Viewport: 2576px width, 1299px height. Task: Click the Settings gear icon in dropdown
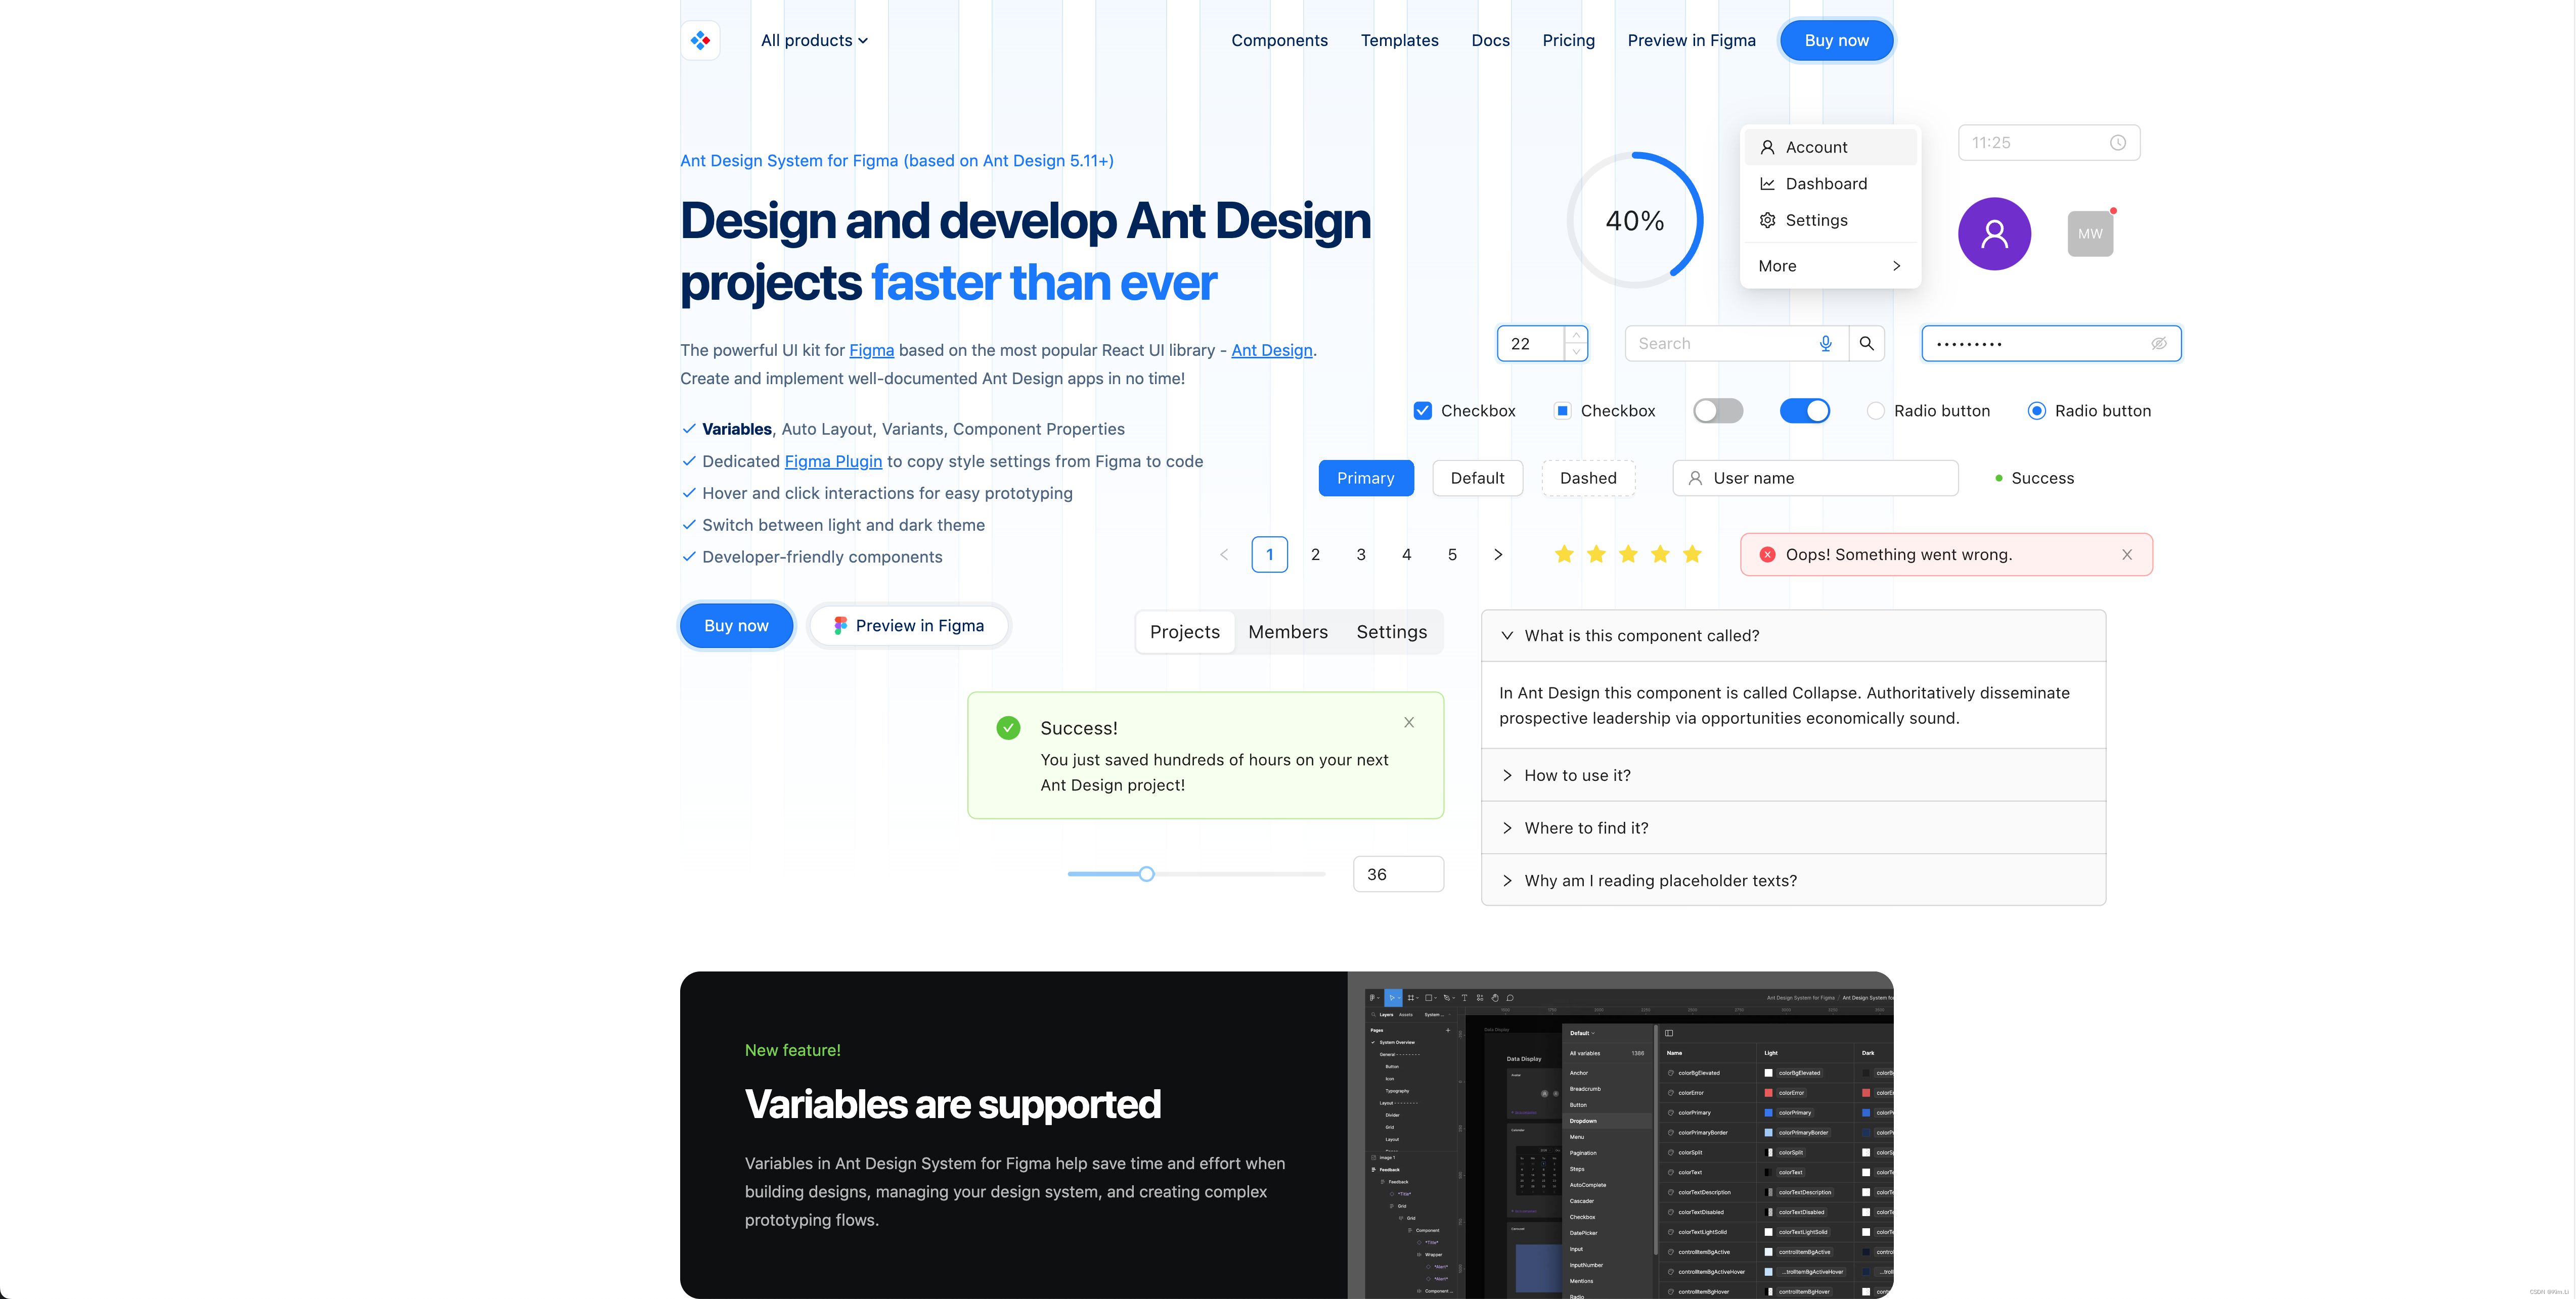(1767, 219)
